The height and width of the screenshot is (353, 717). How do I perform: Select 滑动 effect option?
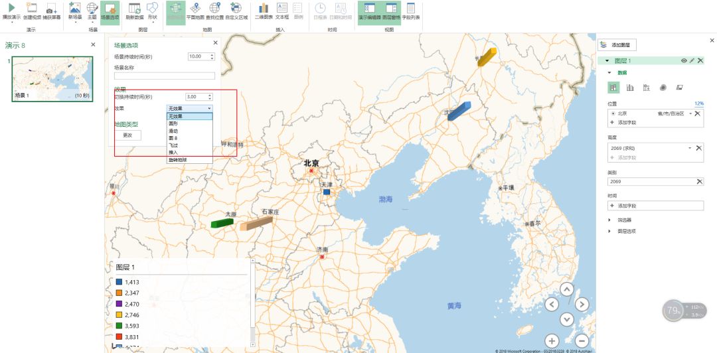pos(189,131)
